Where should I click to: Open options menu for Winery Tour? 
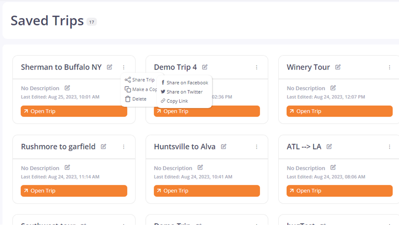click(389, 67)
